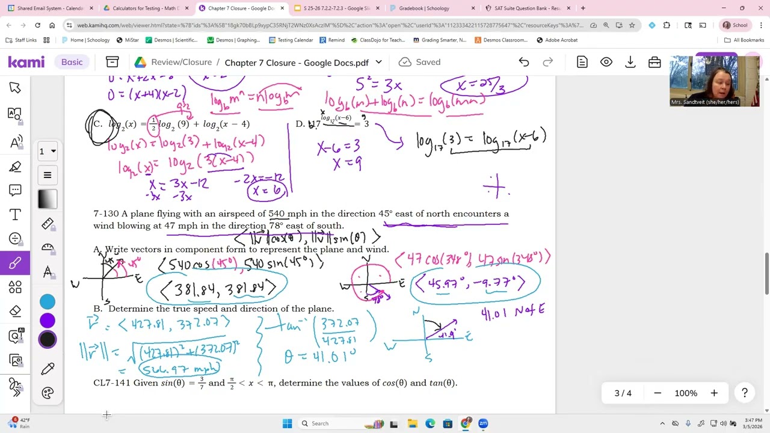Open the Kami toolbox briefcase icon
This screenshot has width=770, height=433.
click(654, 62)
